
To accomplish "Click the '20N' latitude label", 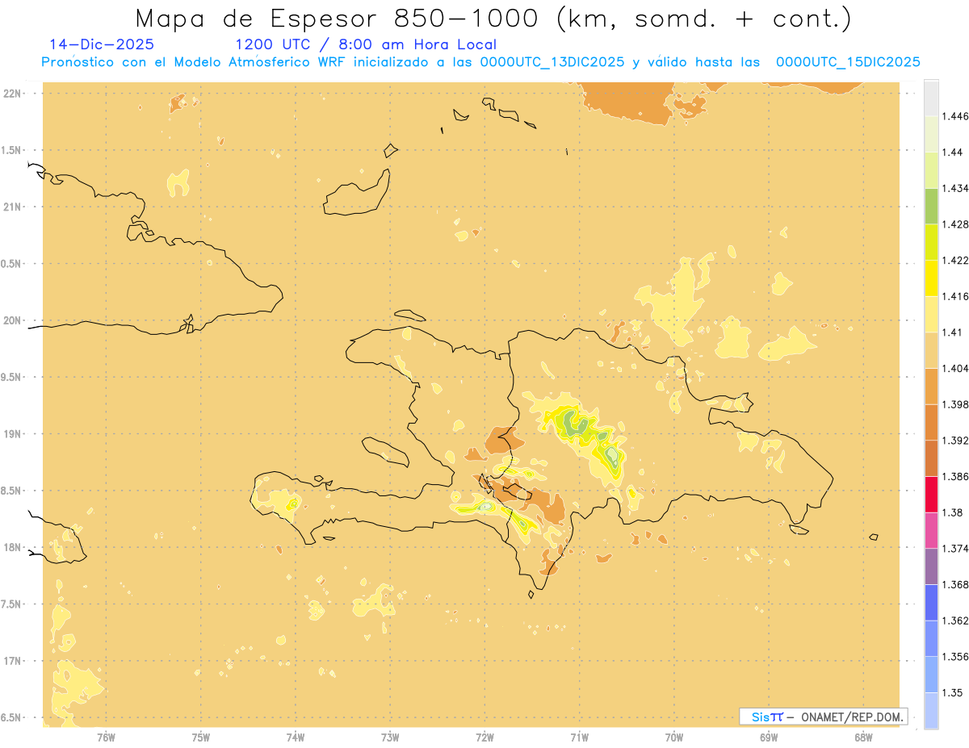I will (12, 320).
